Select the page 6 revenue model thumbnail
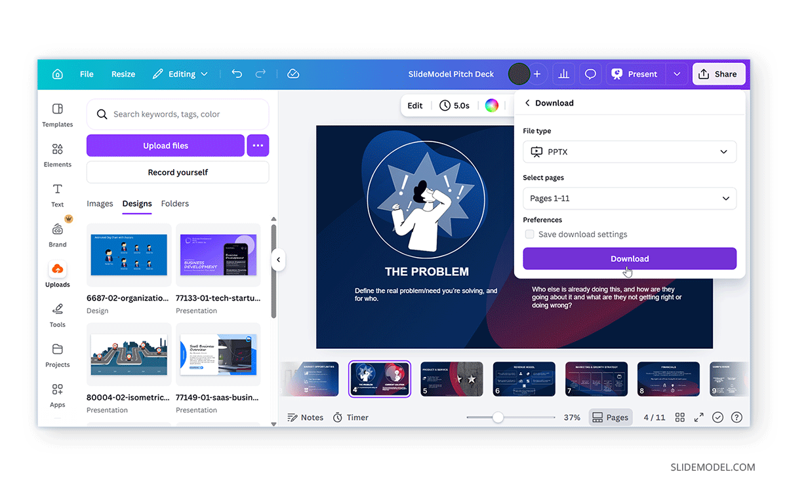The height and width of the screenshot is (487, 787). click(524, 378)
